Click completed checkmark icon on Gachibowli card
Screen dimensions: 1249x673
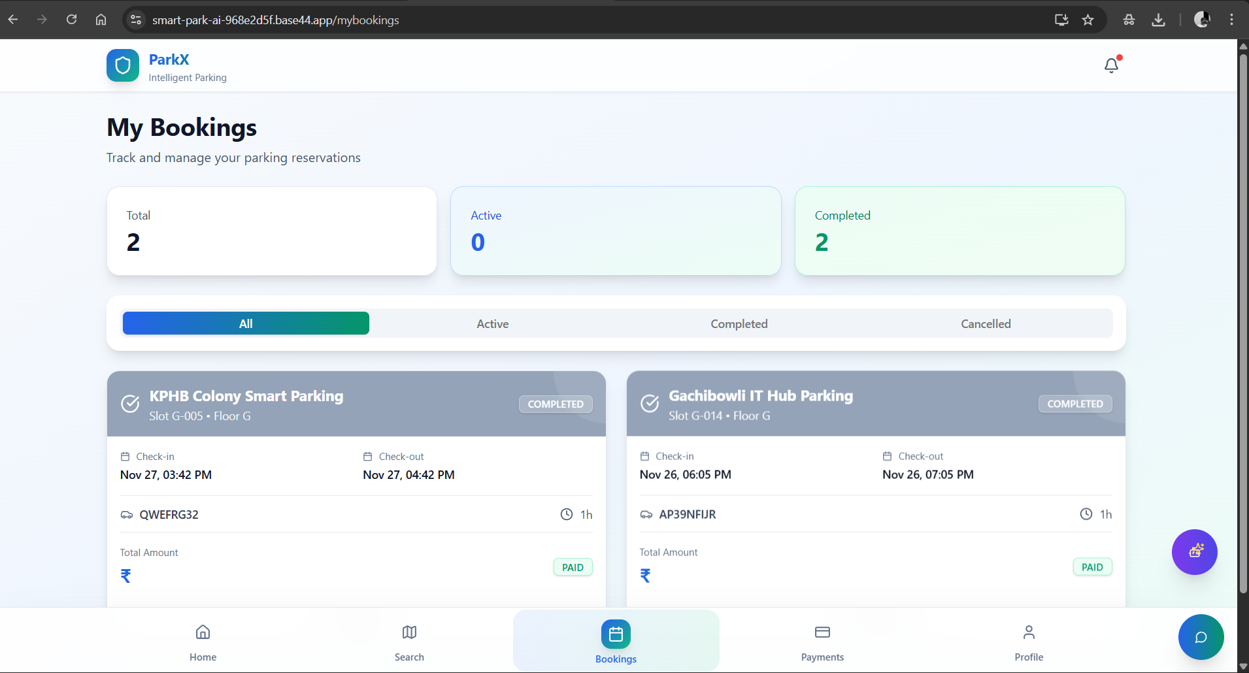[x=650, y=404]
